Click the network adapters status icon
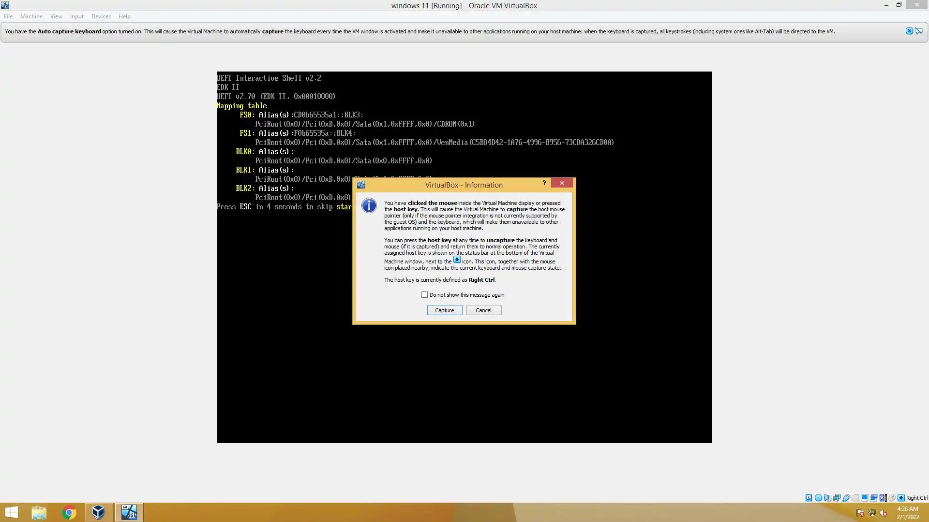This screenshot has height=522, width=929. (837, 498)
